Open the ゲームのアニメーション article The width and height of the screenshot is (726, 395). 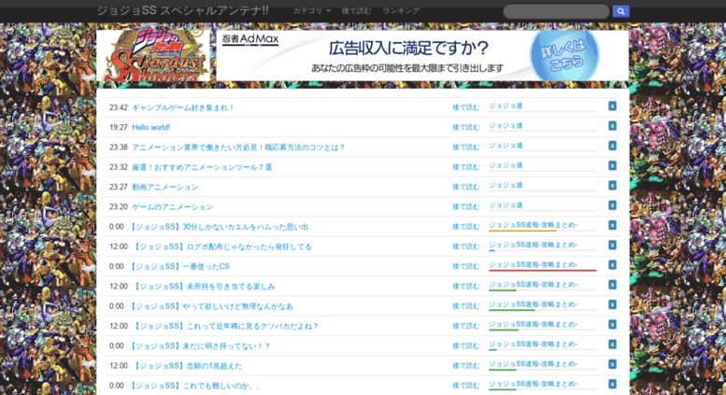172,207
